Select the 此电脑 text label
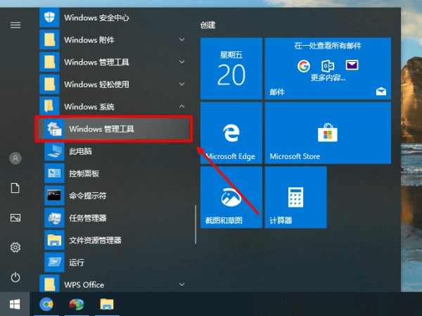422x316 pixels. pyautogui.click(x=80, y=151)
